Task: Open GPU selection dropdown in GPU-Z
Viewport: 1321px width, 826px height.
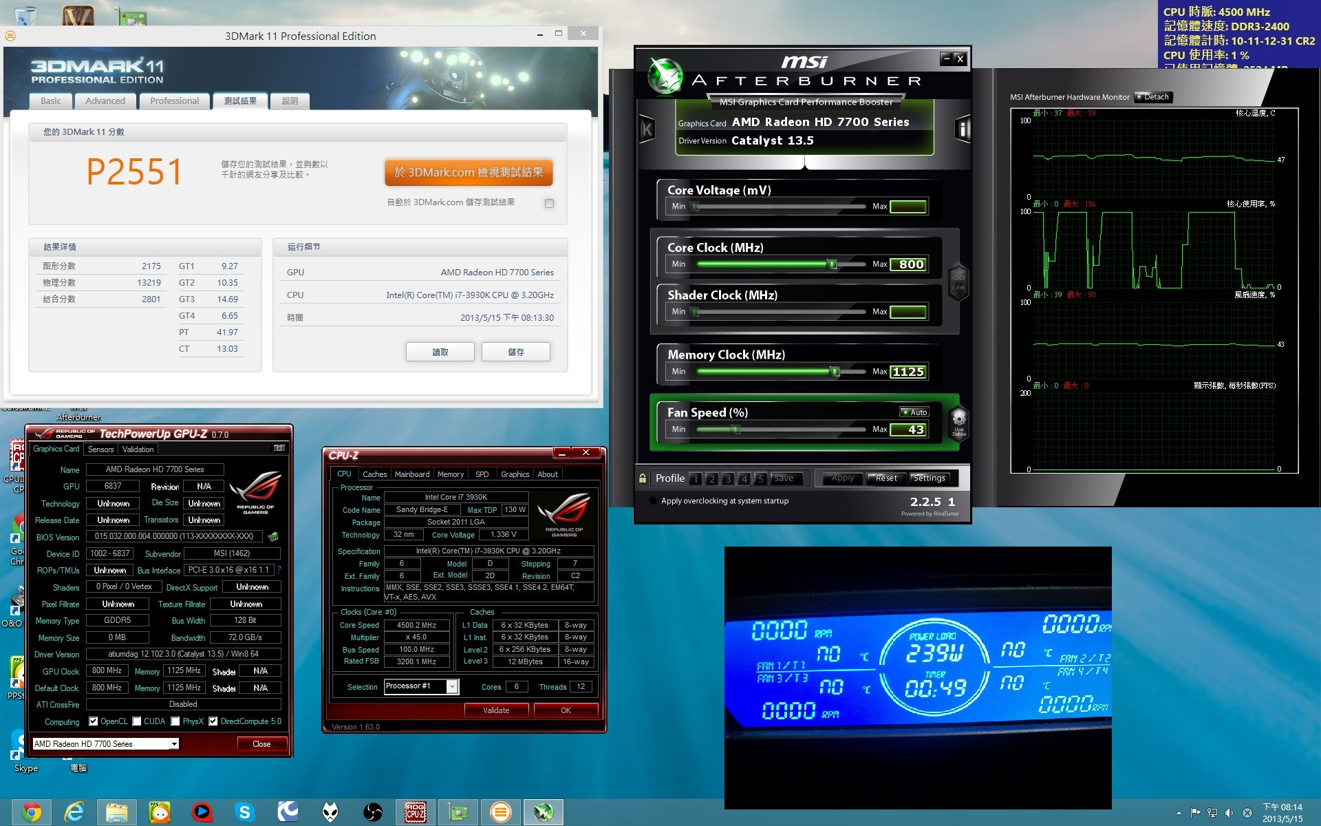Action: (x=174, y=743)
